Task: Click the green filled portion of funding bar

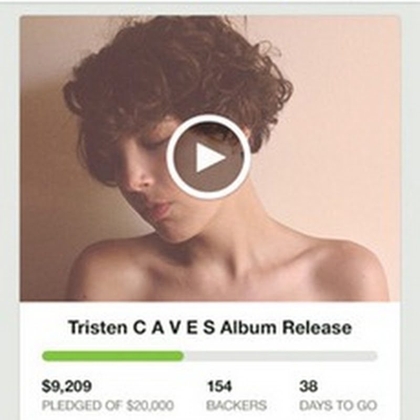Action: click(112, 356)
